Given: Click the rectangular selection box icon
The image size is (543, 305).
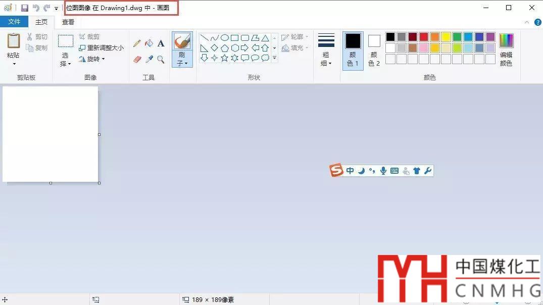Looking at the screenshot, I should [66, 41].
